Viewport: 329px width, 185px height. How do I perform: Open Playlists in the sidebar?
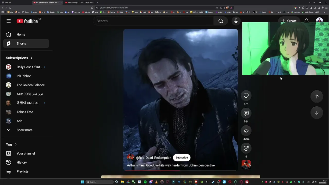pos(26,171)
